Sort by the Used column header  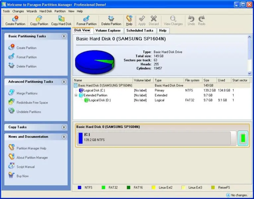click(x=224, y=80)
